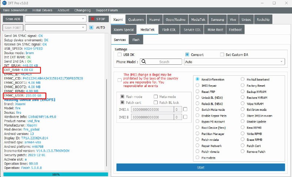Select Read Information radio option
This screenshot has height=177, width=292.
[197, 79]
